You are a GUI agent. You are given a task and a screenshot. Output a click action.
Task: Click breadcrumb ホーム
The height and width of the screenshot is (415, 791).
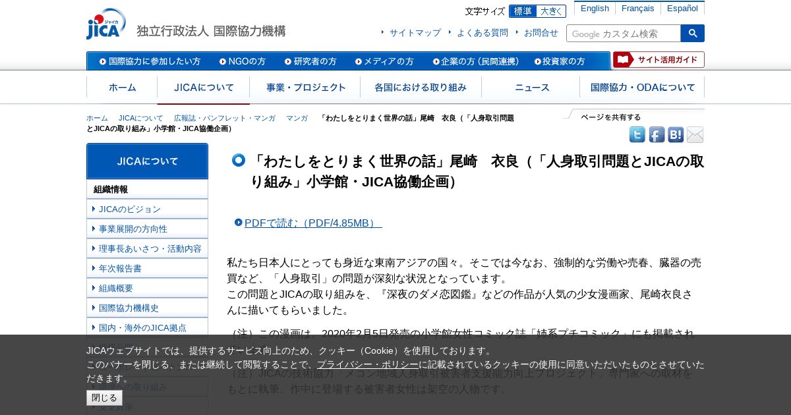97,118
